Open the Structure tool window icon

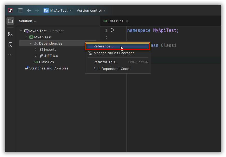pyautogui.click(x=10, y=34)
